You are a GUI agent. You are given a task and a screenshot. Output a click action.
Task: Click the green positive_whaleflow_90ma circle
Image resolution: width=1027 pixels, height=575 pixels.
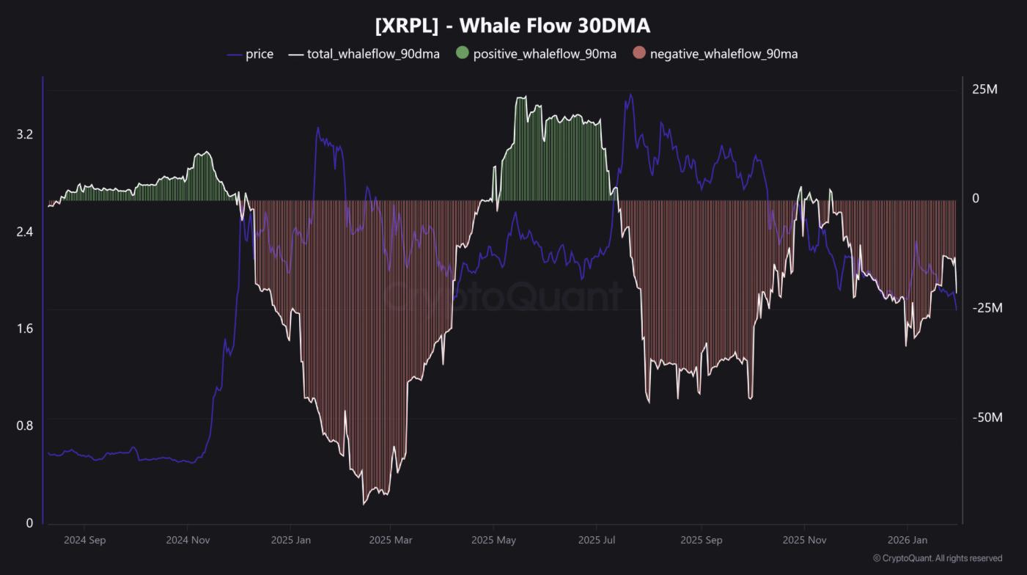(462, 54)
